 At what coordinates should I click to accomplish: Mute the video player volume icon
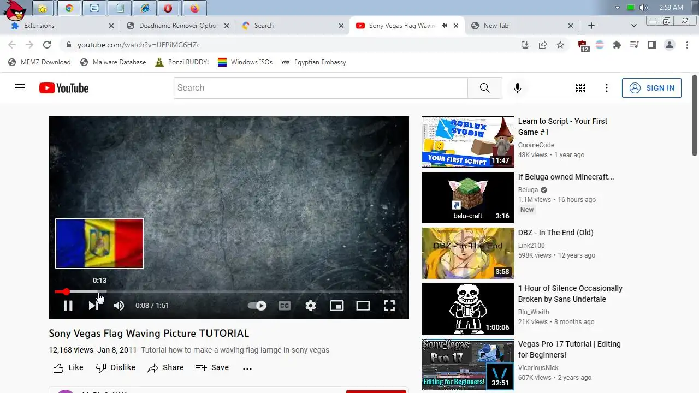pos(119,306)
